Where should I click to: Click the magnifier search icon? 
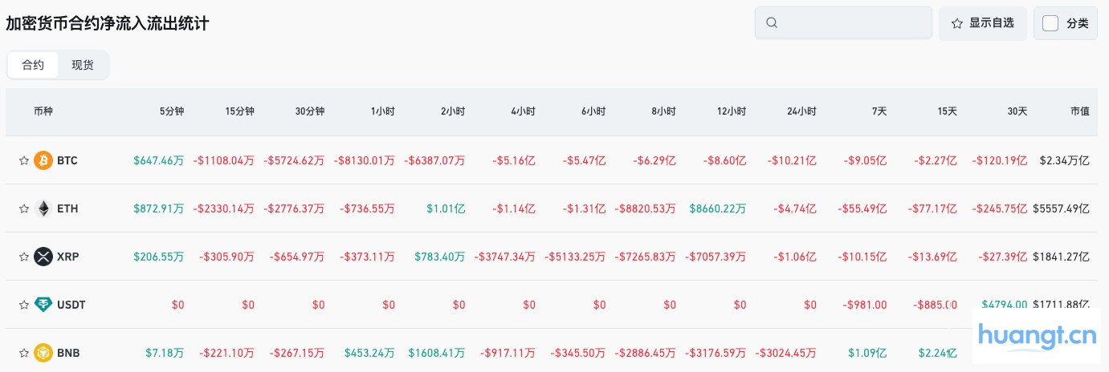(x=772, y=22)
